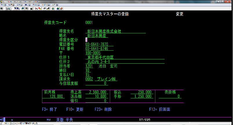233x125 pixels.
Task: Click the red-striped icon right of the globe
Action: coord(61,8)
